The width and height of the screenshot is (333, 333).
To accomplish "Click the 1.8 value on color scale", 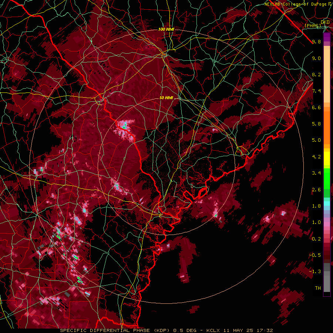I will coord(316,206).
